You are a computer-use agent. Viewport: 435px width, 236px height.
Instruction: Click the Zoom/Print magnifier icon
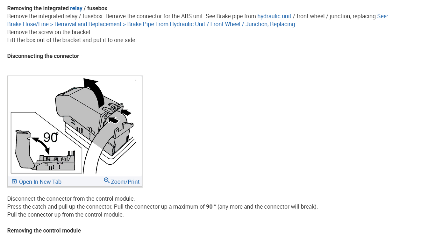point(107,180)
